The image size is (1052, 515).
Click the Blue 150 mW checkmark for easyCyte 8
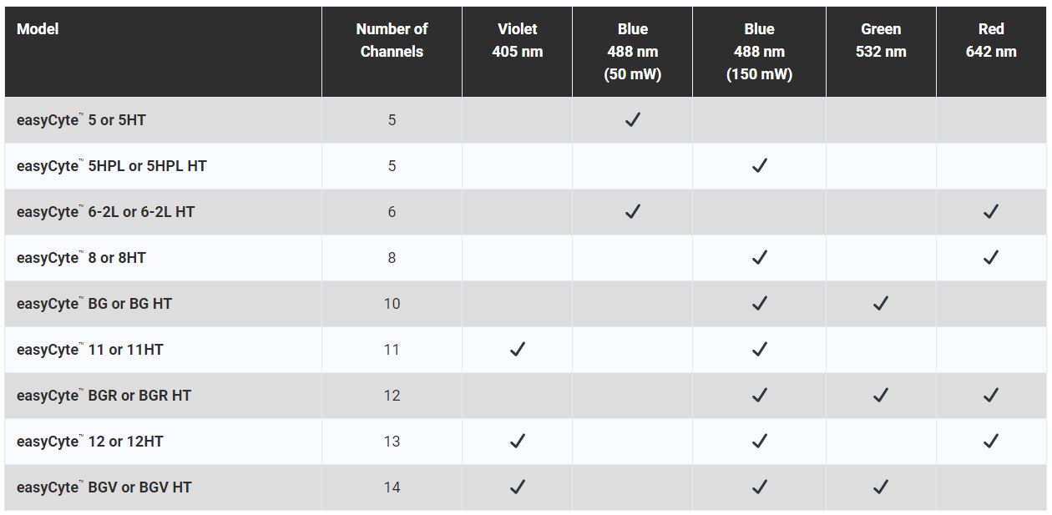759,258
